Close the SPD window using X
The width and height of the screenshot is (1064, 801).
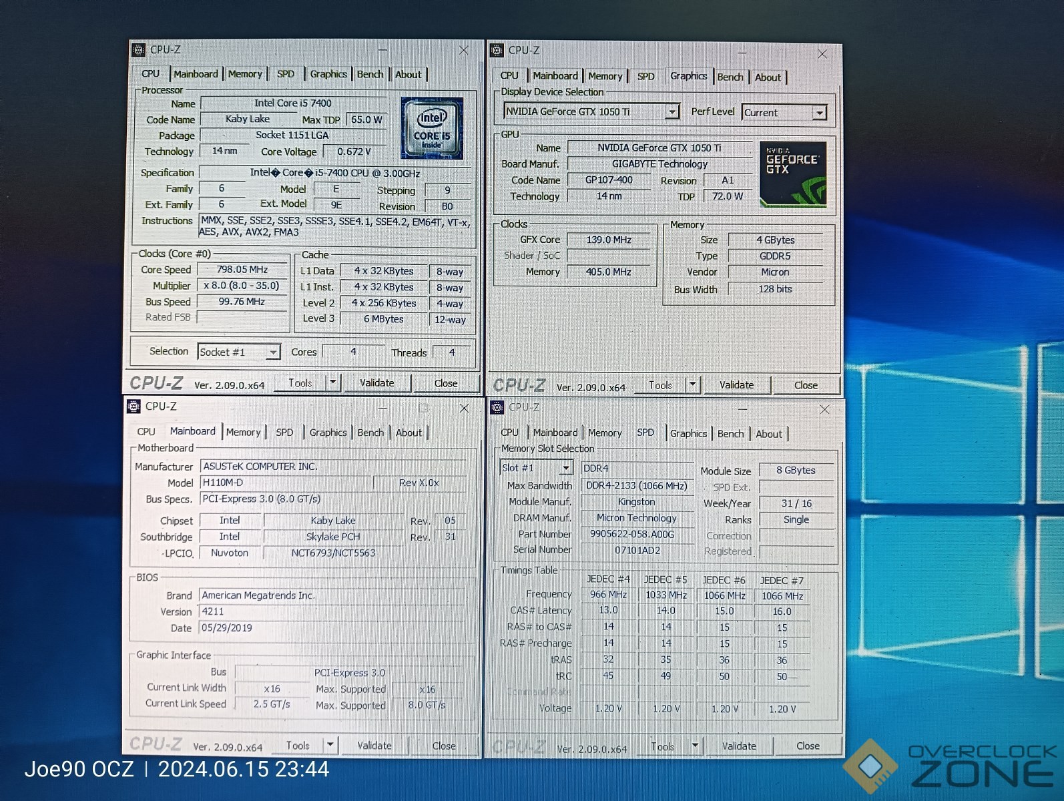point(824,410)
